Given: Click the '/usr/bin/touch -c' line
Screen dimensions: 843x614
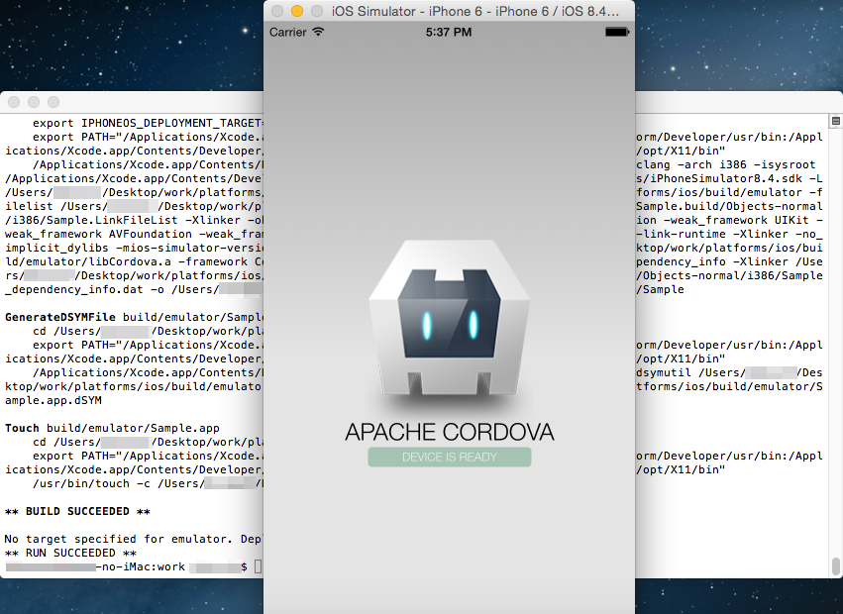Looking at the screenshot, I should point(148,483).
